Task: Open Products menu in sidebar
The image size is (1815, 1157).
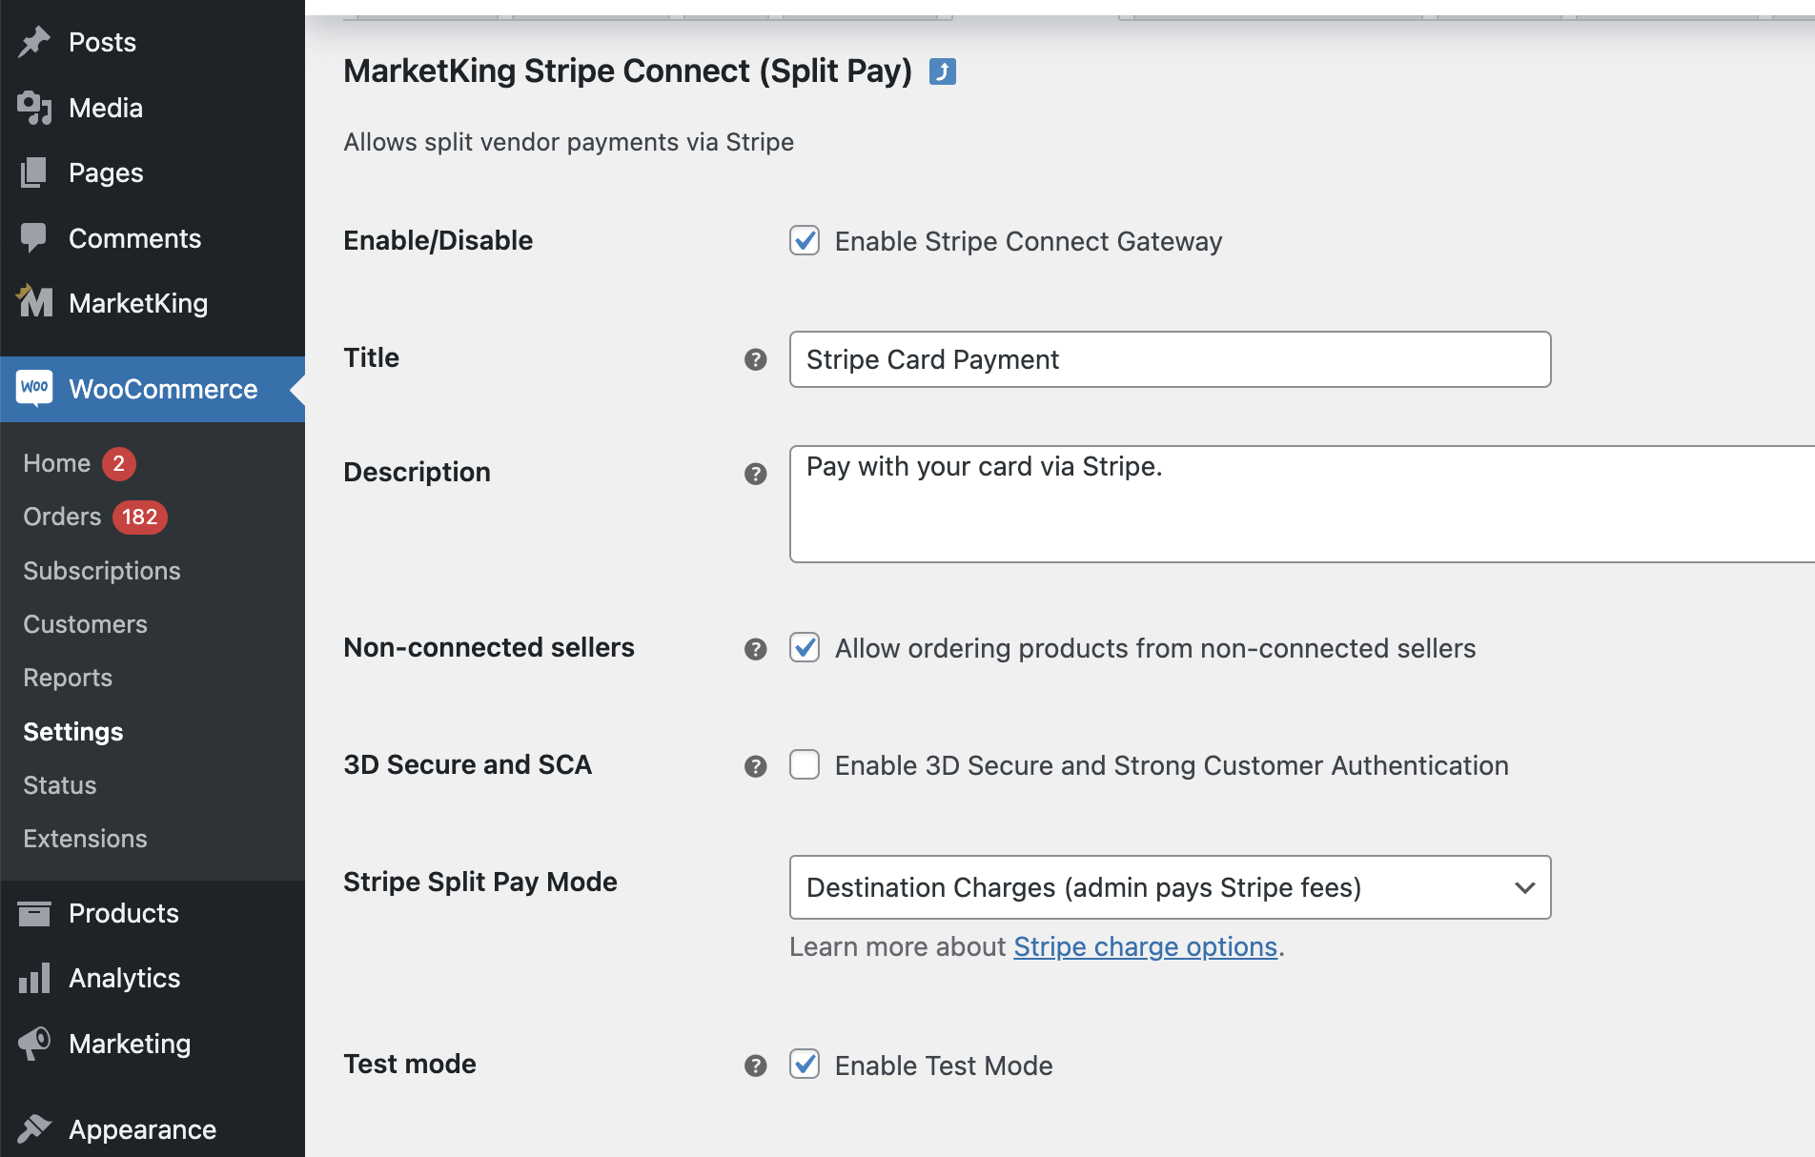Action: click(x=153, y=913)
